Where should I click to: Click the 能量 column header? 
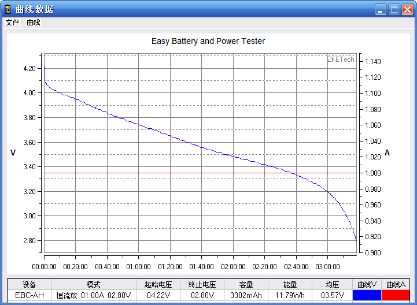(x=290, y=285)
